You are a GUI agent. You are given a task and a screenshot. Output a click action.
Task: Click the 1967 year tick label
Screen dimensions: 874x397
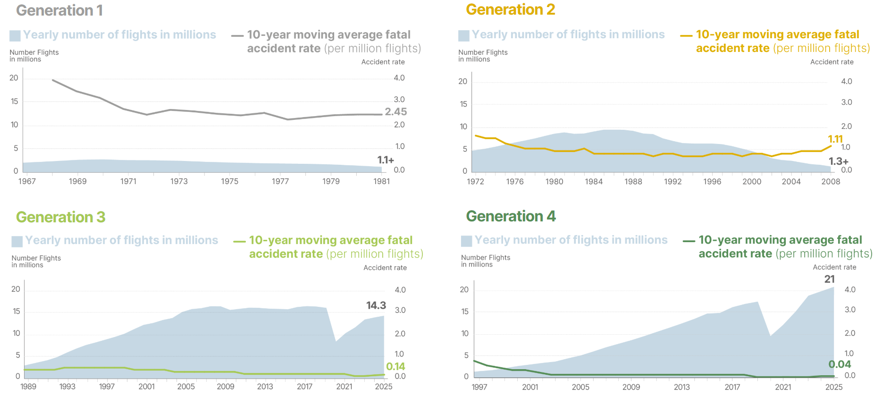27,181
